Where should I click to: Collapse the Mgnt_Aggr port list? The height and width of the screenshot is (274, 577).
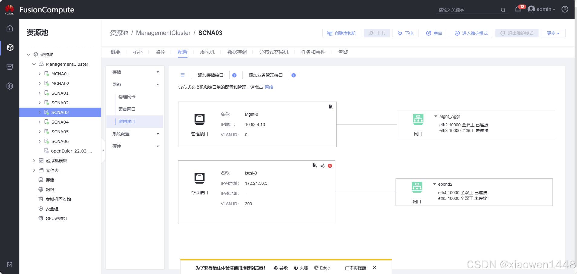tap(435, 116)
